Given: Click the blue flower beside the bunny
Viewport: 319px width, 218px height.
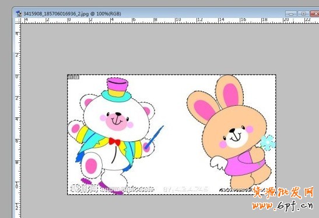Looking at the screenshot, I should (268, 143).
